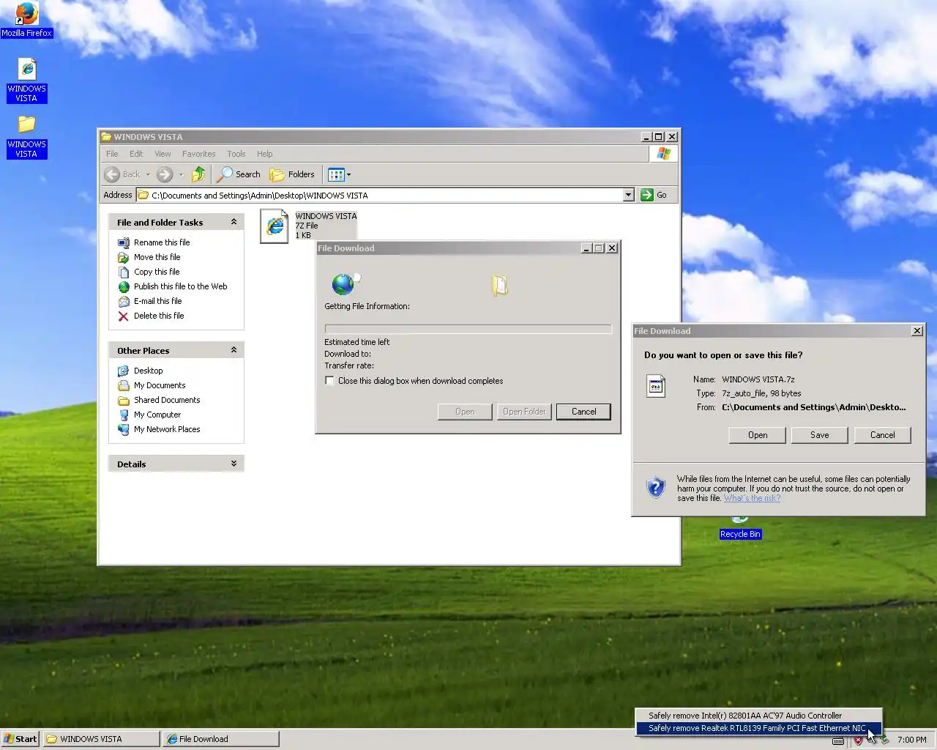
Task: Check Close this dialog box when download completes
Action: point(329,381)
